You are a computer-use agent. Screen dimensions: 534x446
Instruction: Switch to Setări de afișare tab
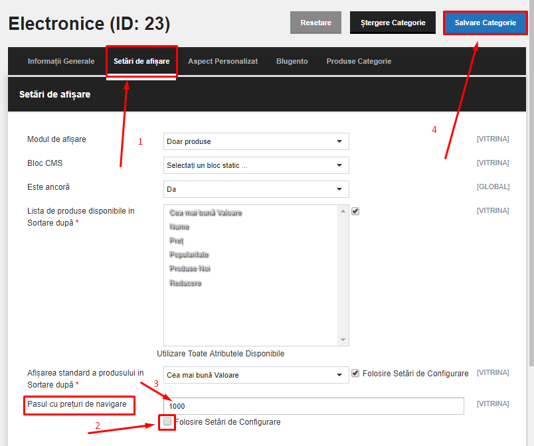pyautogui.click(x=141, y=61)
